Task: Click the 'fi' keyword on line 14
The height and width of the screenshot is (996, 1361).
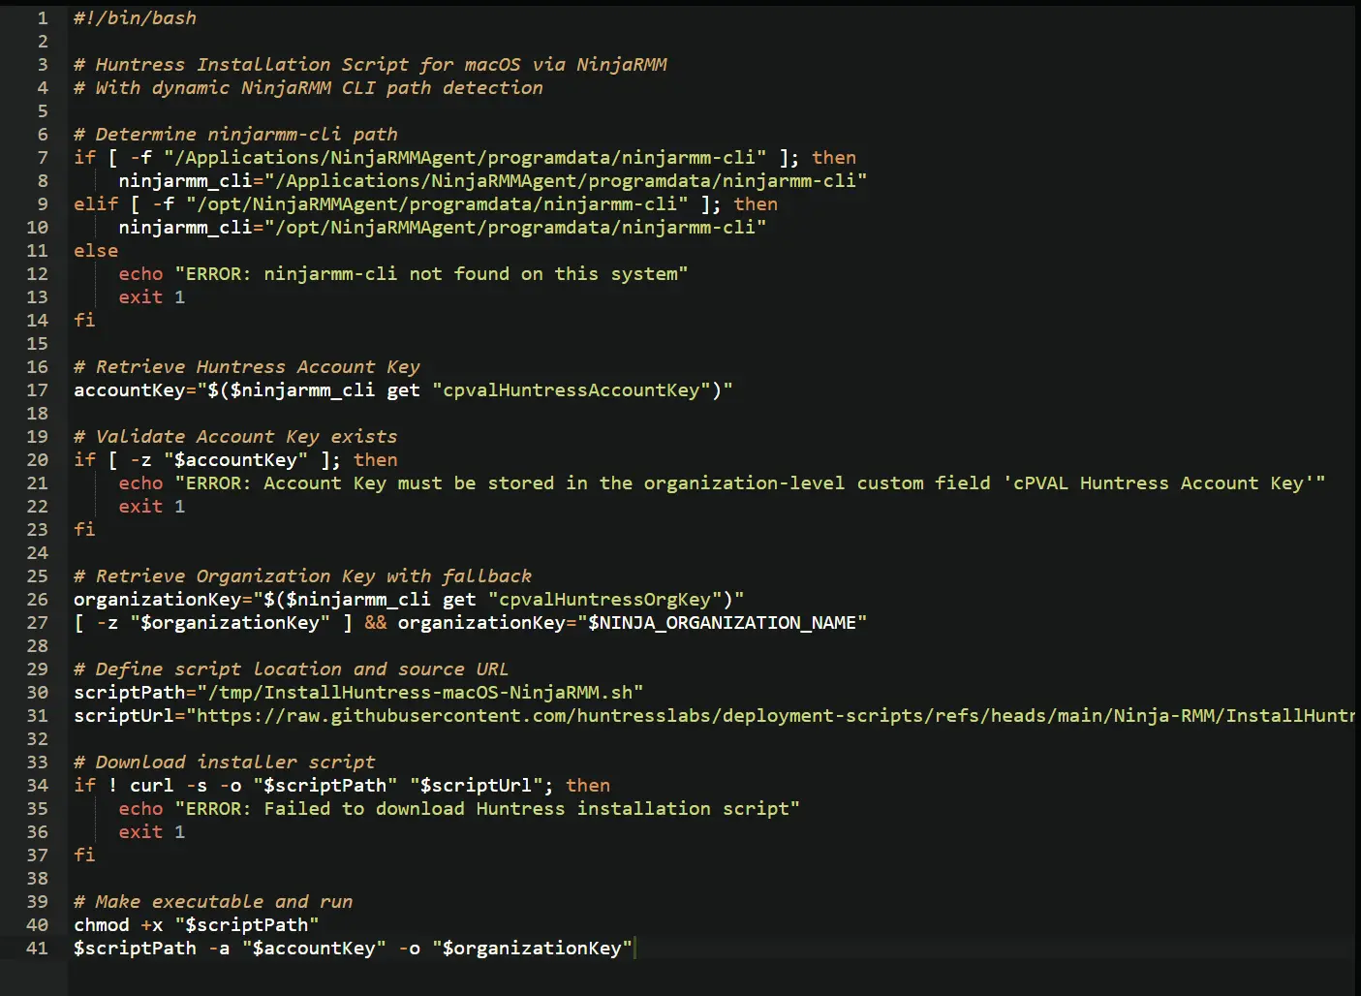Action: [84, 321]
